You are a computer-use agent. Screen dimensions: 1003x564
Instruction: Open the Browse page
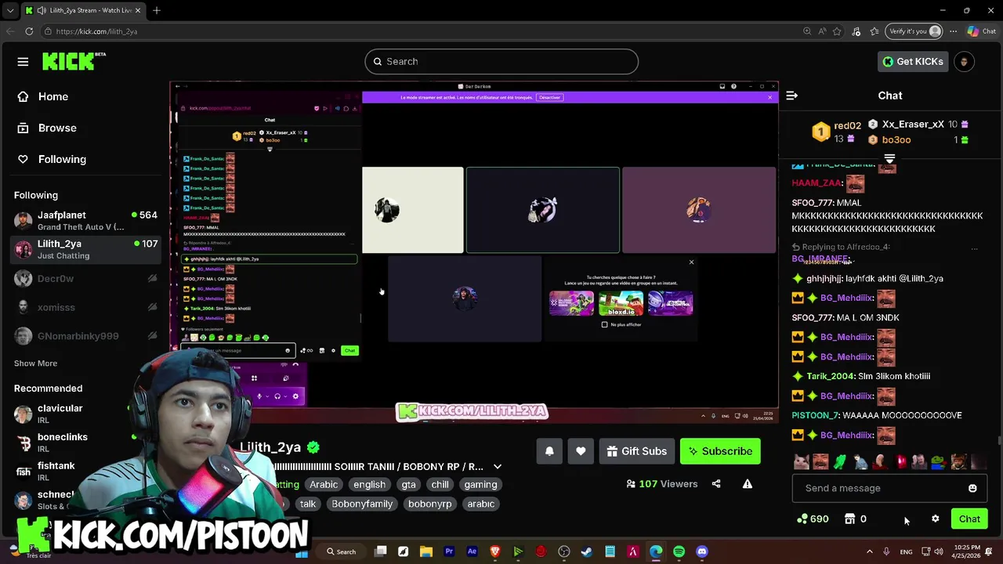coord(57,128)
